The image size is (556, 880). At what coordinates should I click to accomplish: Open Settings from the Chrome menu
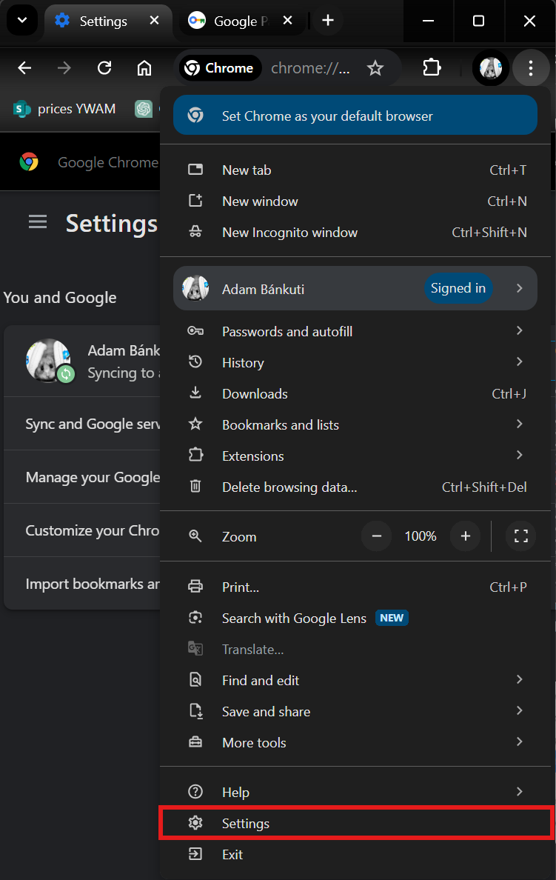246,823
